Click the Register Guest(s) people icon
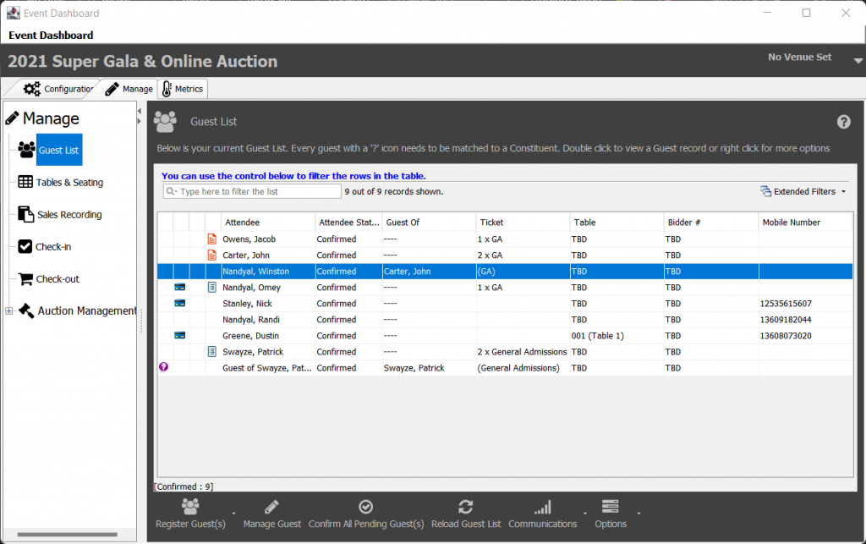 pos(190,507)
